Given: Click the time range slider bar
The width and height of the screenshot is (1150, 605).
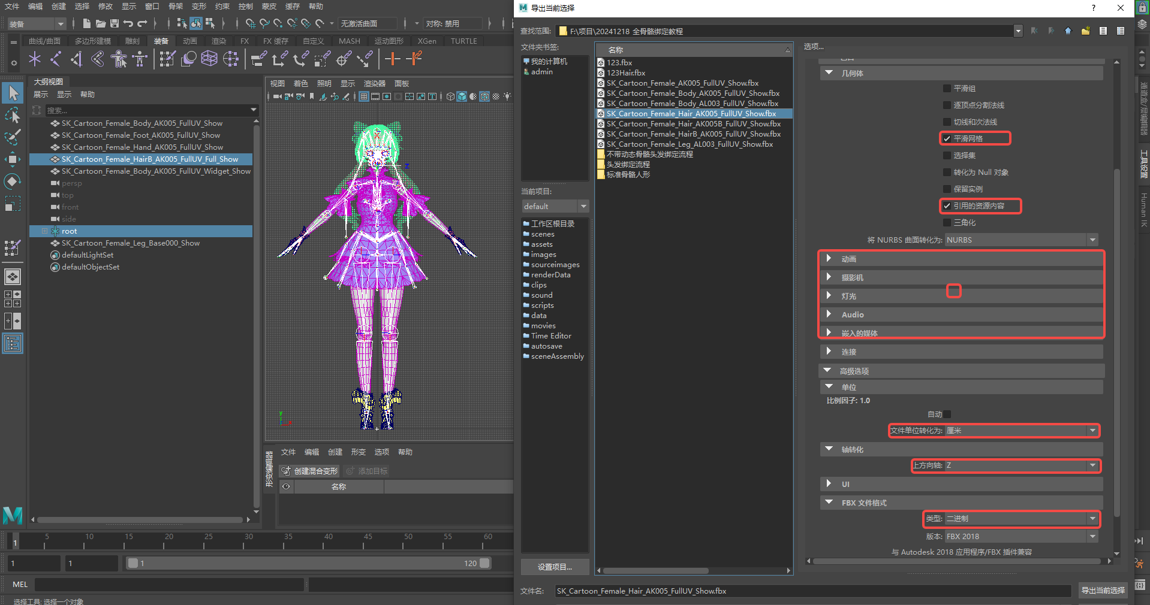Looking at the screenshot, I should coord(308,564).
